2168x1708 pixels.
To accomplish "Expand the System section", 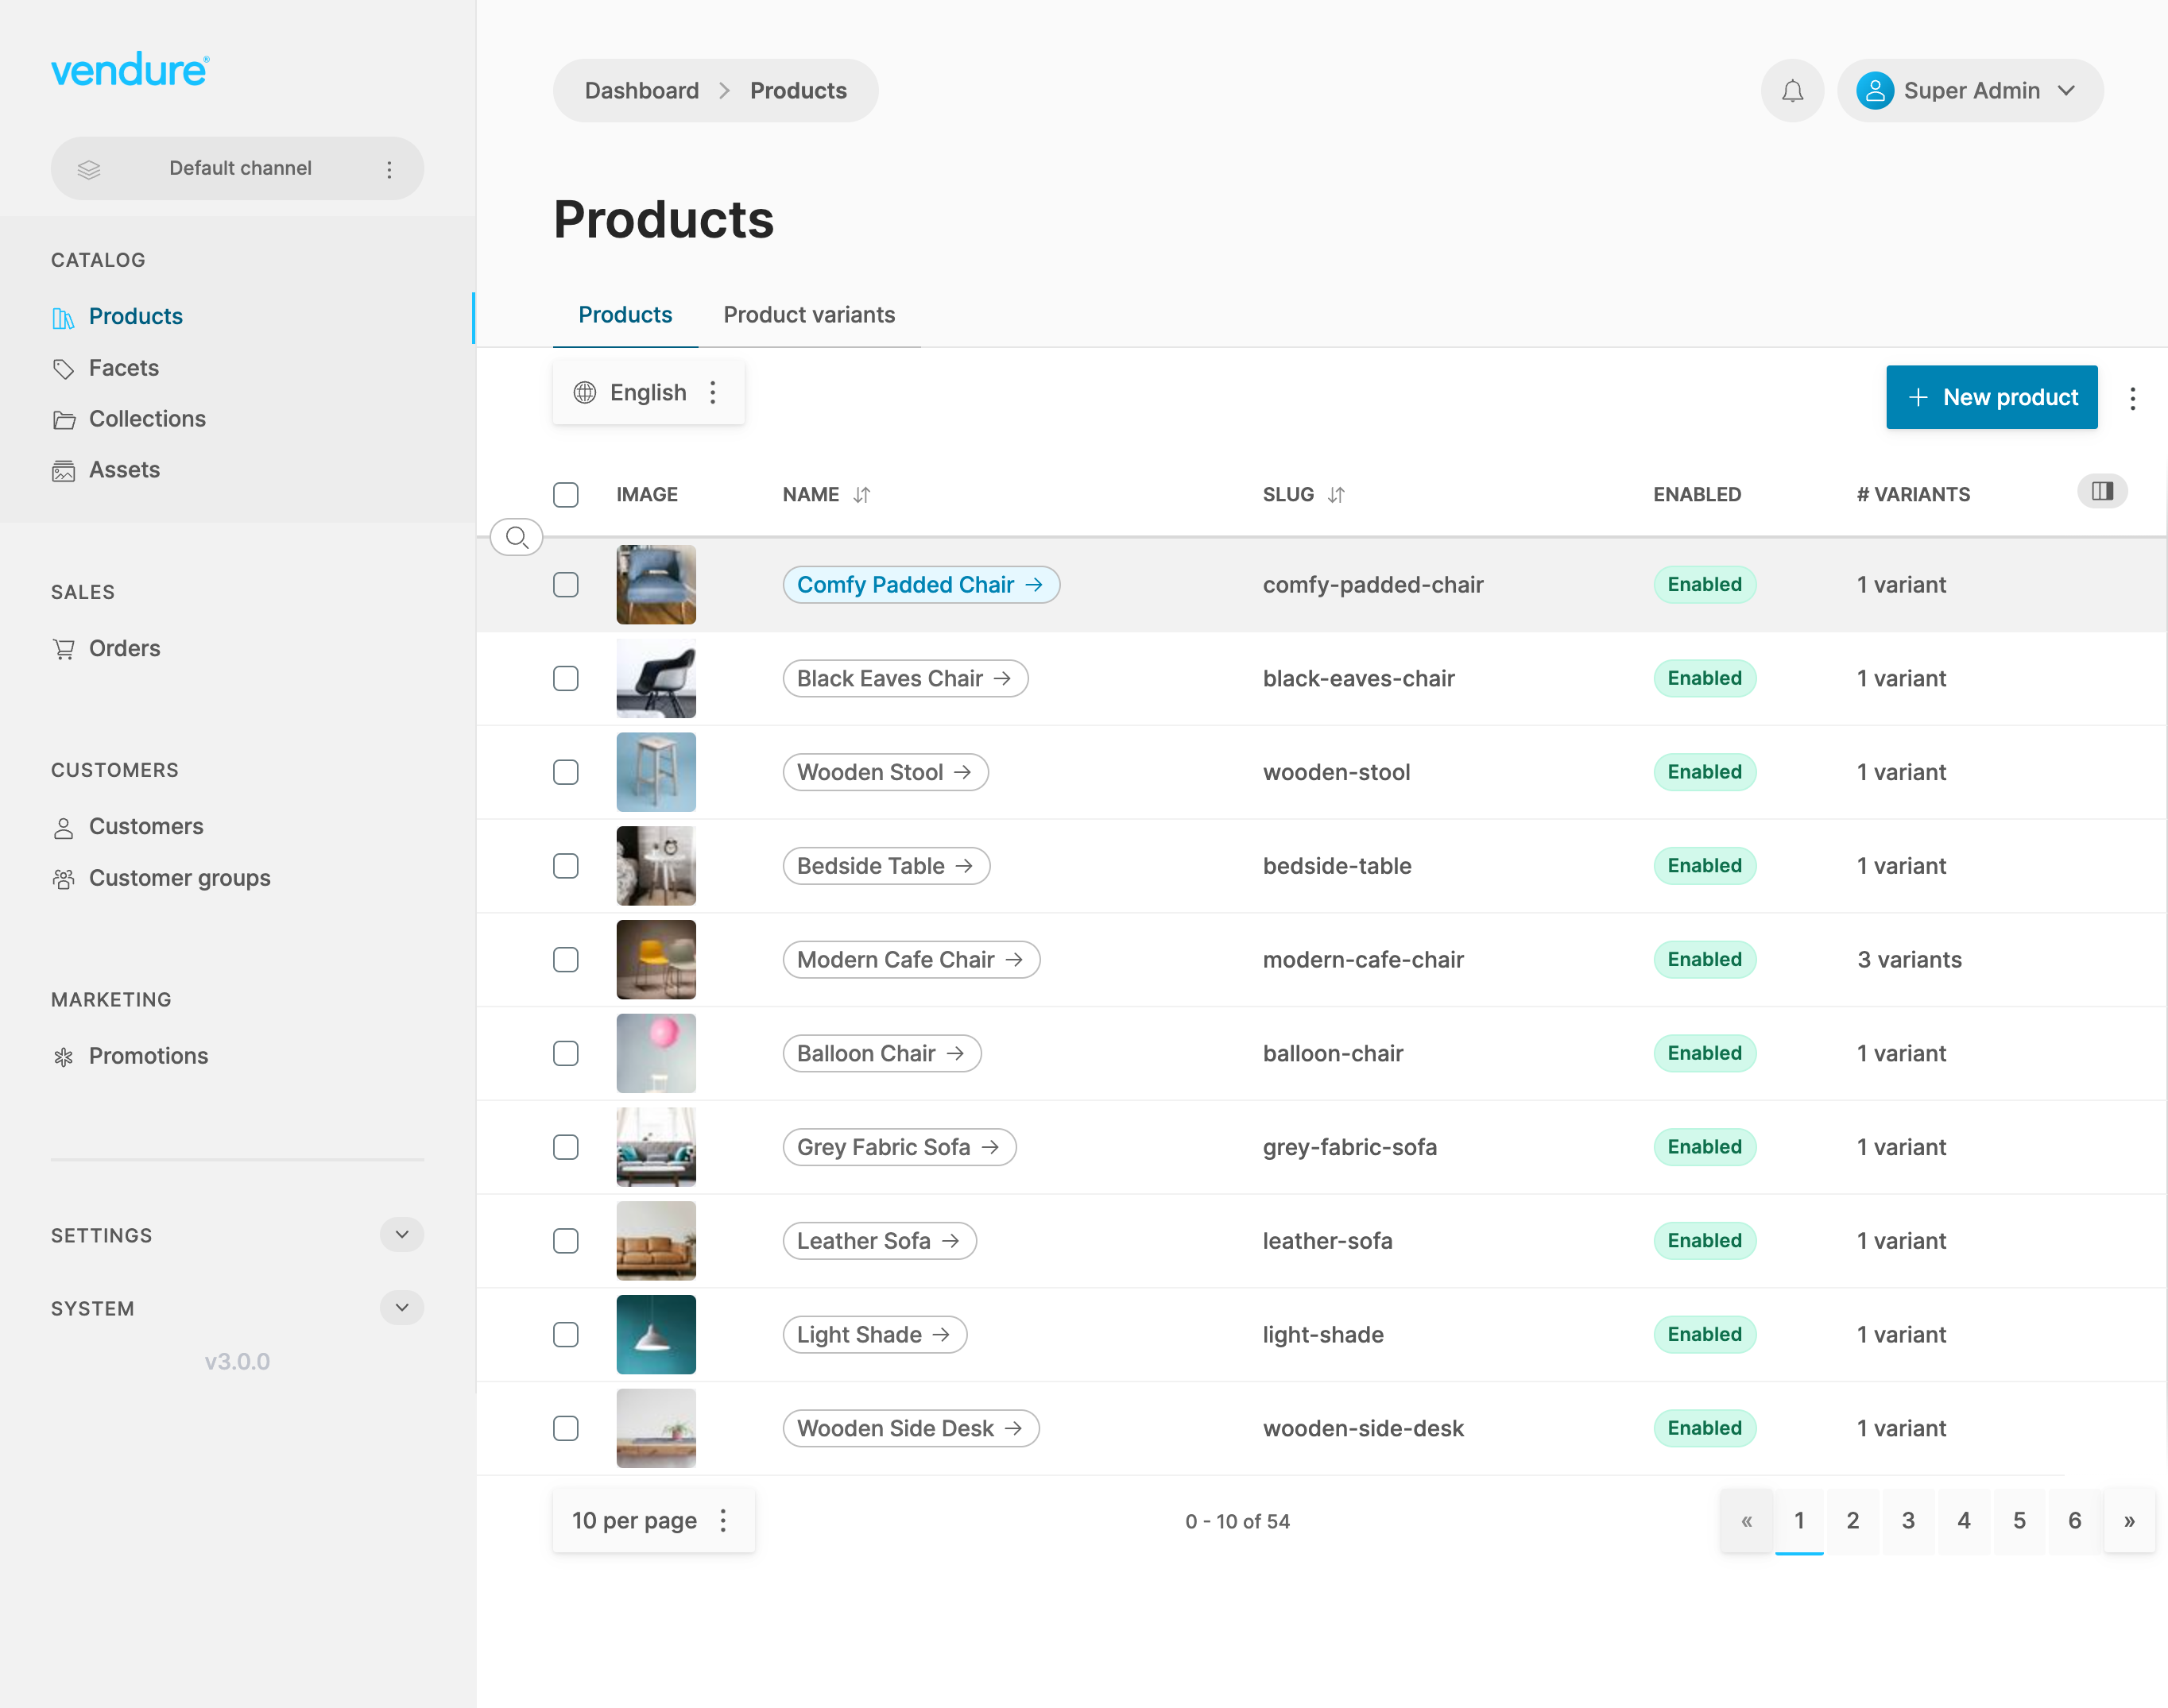I will pyautogui.click(x=401, y=1308).
